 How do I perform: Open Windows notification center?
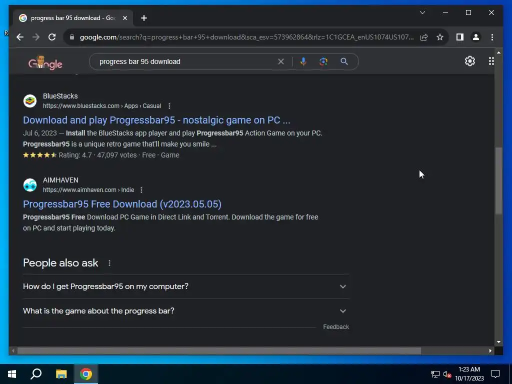coord(495,374)
